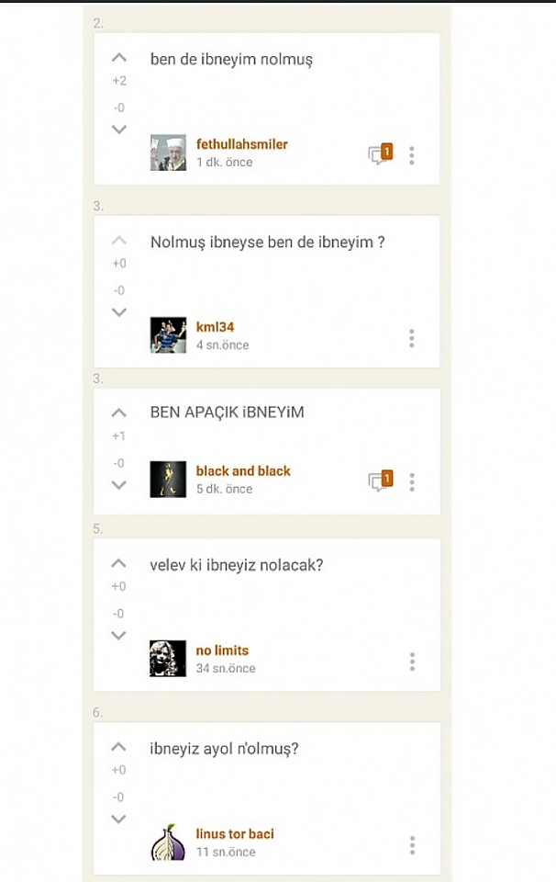View the no limits avatar picture

[167, 658]
